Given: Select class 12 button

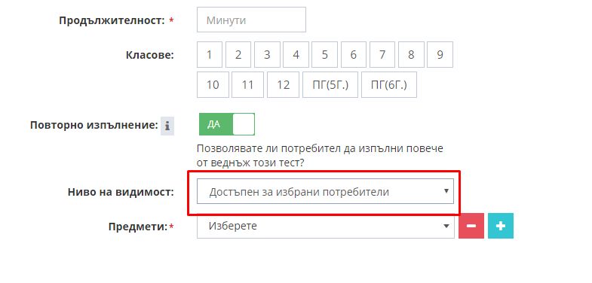Looking at the screenshot, I should point(283,85).
